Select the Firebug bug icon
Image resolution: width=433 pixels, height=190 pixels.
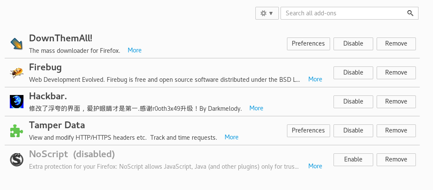pos(17,73)
